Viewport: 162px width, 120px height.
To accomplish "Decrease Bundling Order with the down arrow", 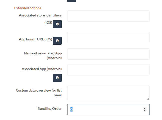I will coord(145,110).
